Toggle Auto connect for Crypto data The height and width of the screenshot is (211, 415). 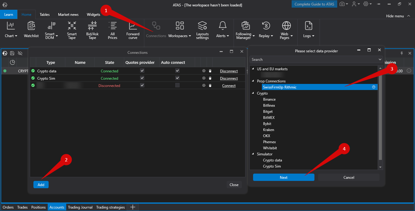pos(177,71)
